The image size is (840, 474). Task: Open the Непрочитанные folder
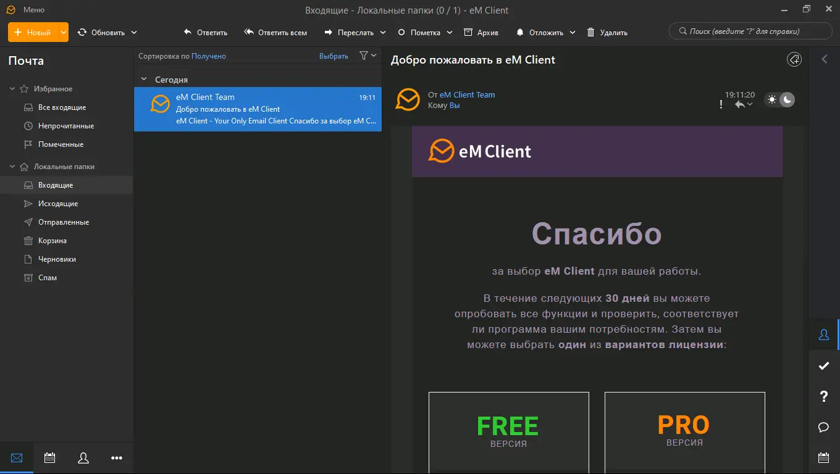(x=67, y=126)
